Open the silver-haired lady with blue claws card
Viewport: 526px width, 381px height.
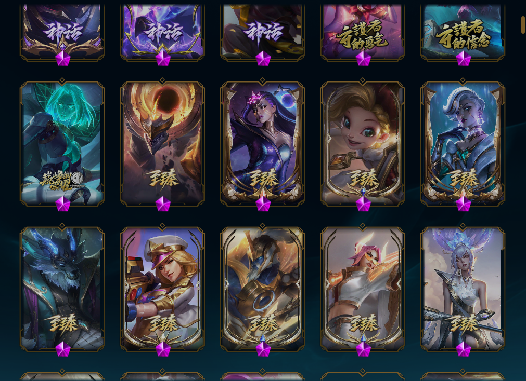point(463,143)
